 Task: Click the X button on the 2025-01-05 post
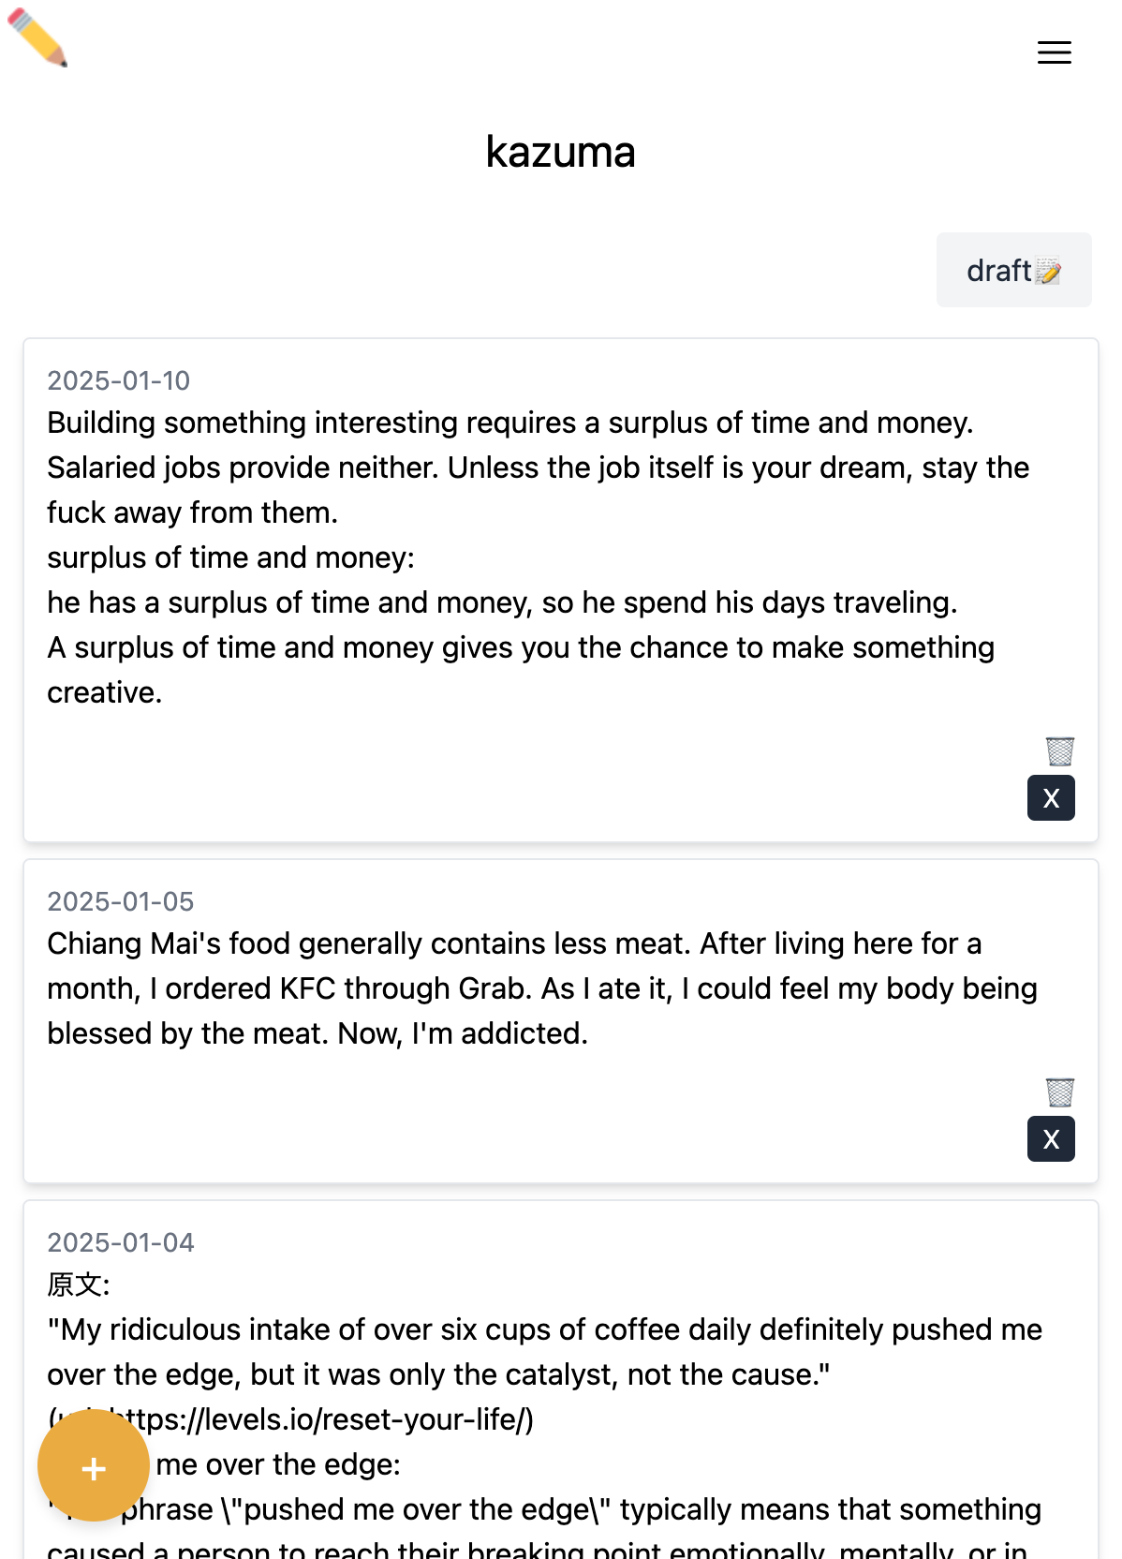[1051, 1139]
